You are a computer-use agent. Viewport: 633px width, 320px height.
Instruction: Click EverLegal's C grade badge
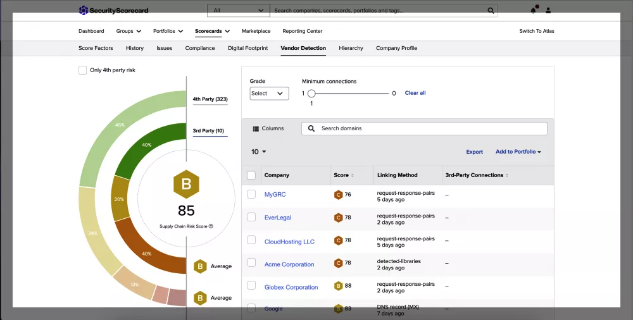(x=338, y=218)
